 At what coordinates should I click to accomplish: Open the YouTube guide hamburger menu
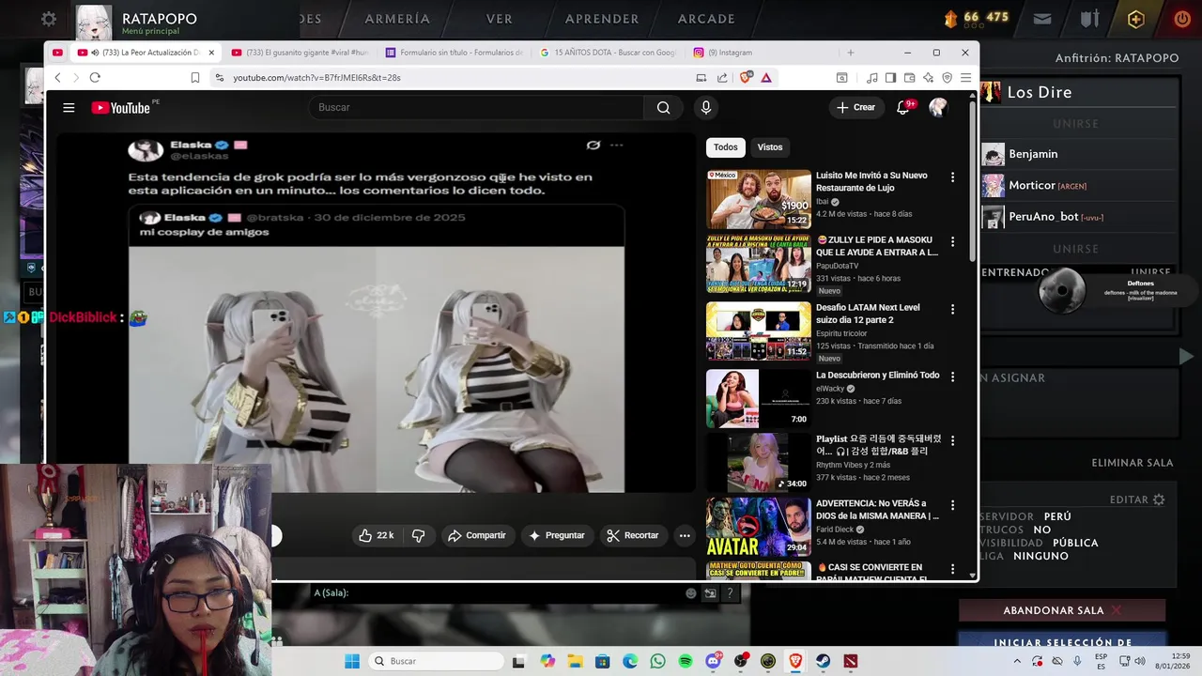[69, 107]
